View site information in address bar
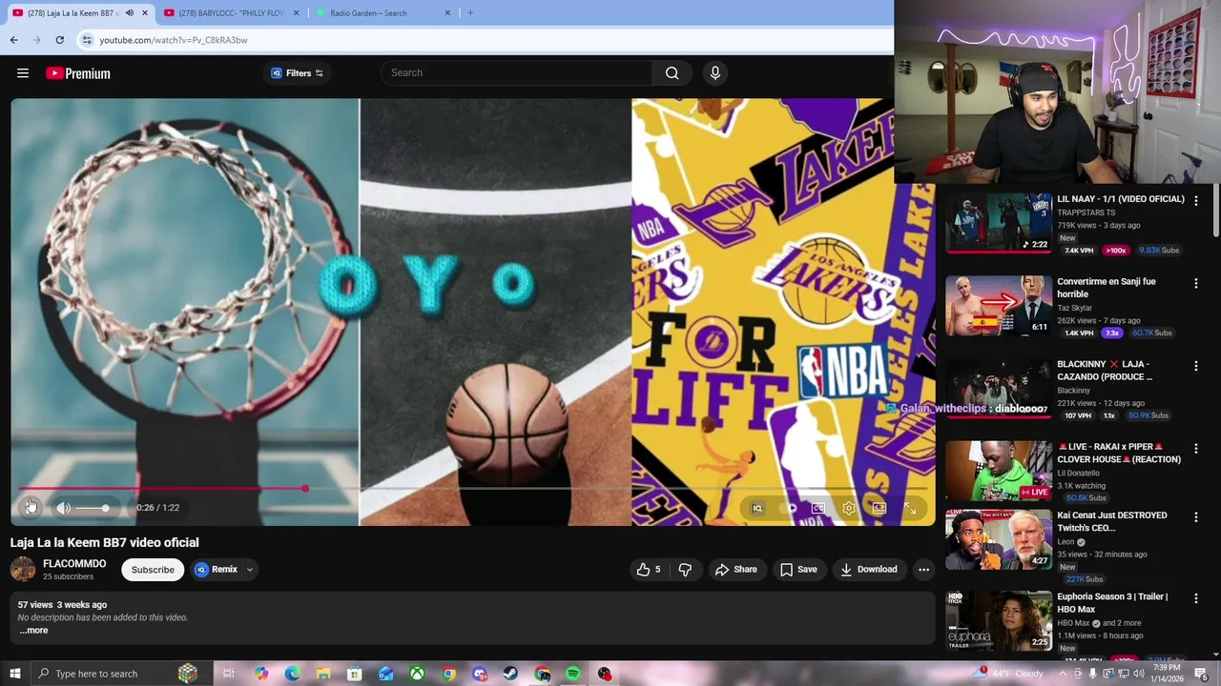 coord(87,40)
